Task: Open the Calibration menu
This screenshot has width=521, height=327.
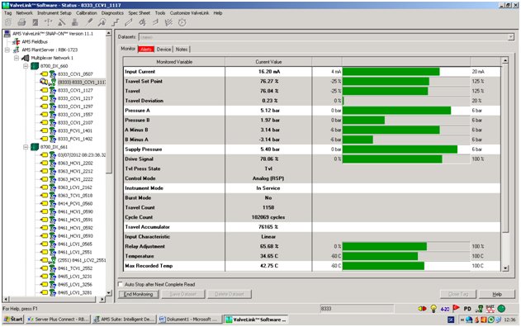Action: click(87, 13)
